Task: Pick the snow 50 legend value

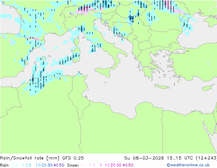Action: point(131,165)
